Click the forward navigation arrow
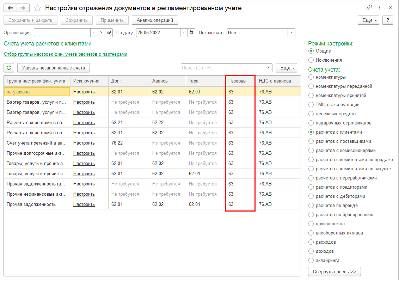 [23, 8]
